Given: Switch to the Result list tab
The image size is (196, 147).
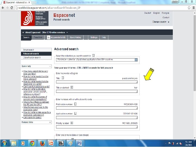Looking at the screenshot, I should tap(38, 37).
